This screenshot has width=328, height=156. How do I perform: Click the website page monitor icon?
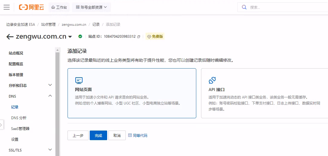[x=79, y=80]
